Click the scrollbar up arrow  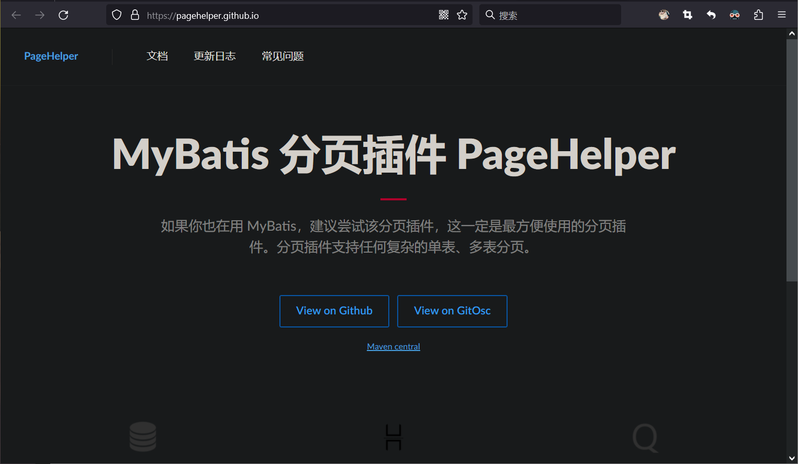coord(792,33)
